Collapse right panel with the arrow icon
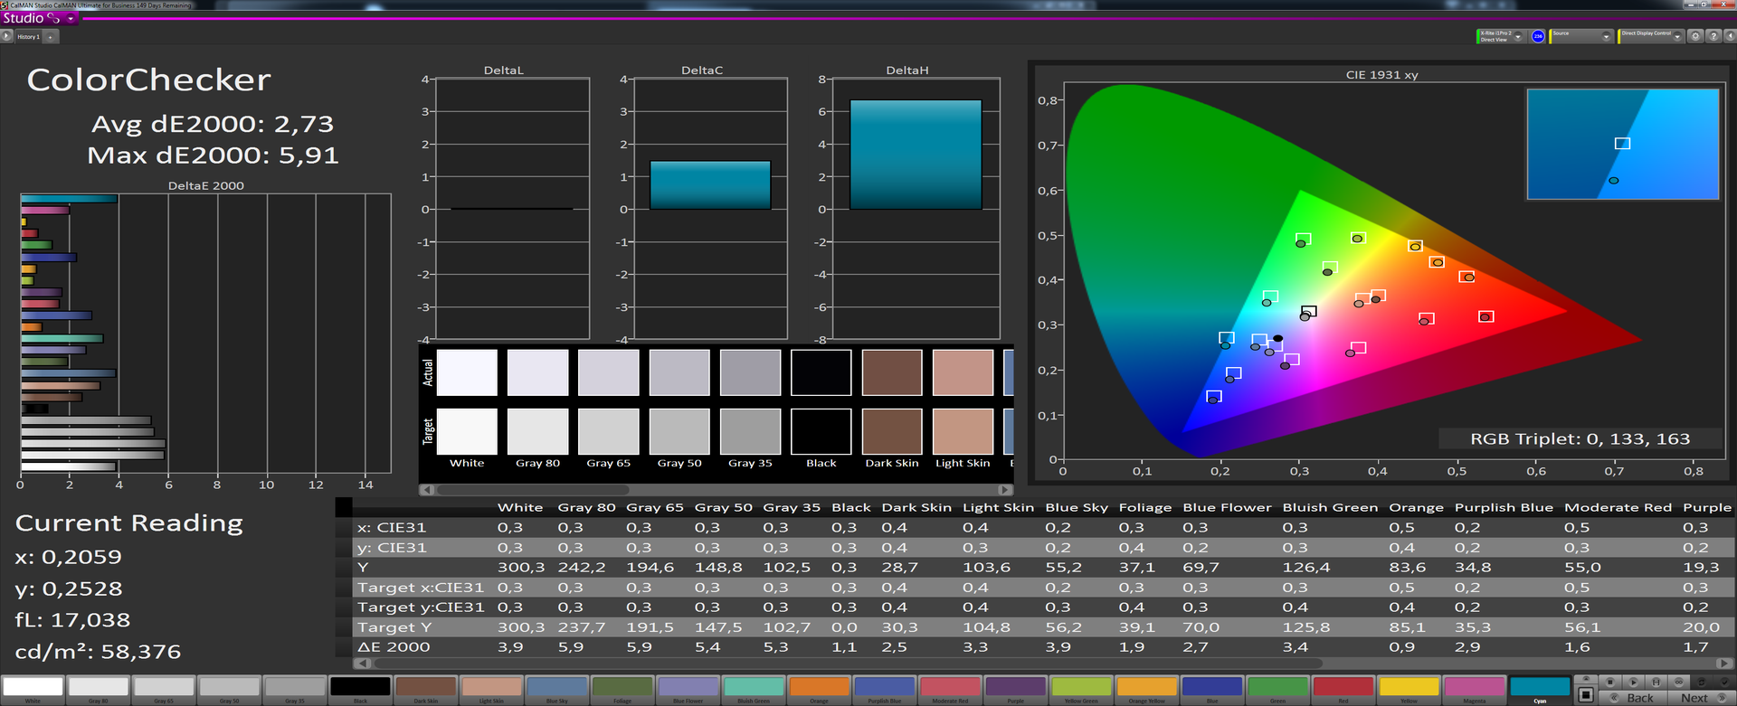Viewport: 1737px width, 706px height. [1729, 36]
